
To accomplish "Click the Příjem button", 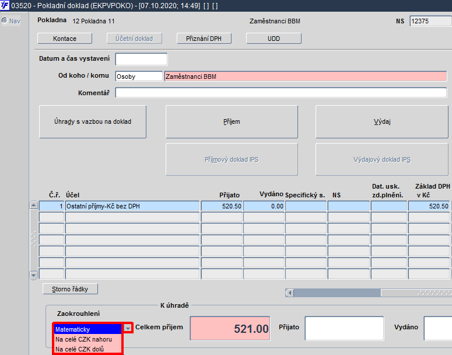I will point(232,122).
